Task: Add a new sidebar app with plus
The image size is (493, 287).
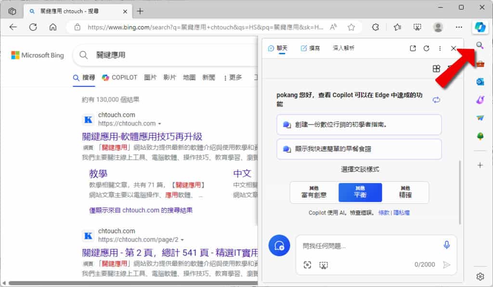Action: 480,165
